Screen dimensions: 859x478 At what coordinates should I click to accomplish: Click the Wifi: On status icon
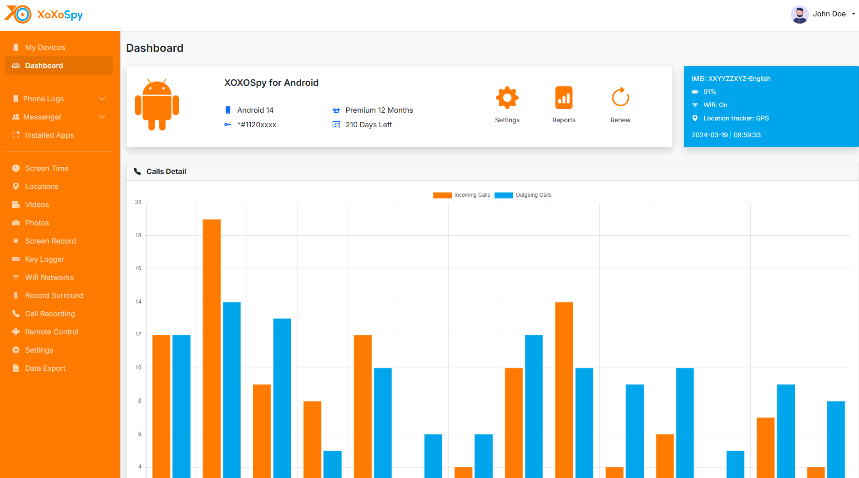pos(695,105)
